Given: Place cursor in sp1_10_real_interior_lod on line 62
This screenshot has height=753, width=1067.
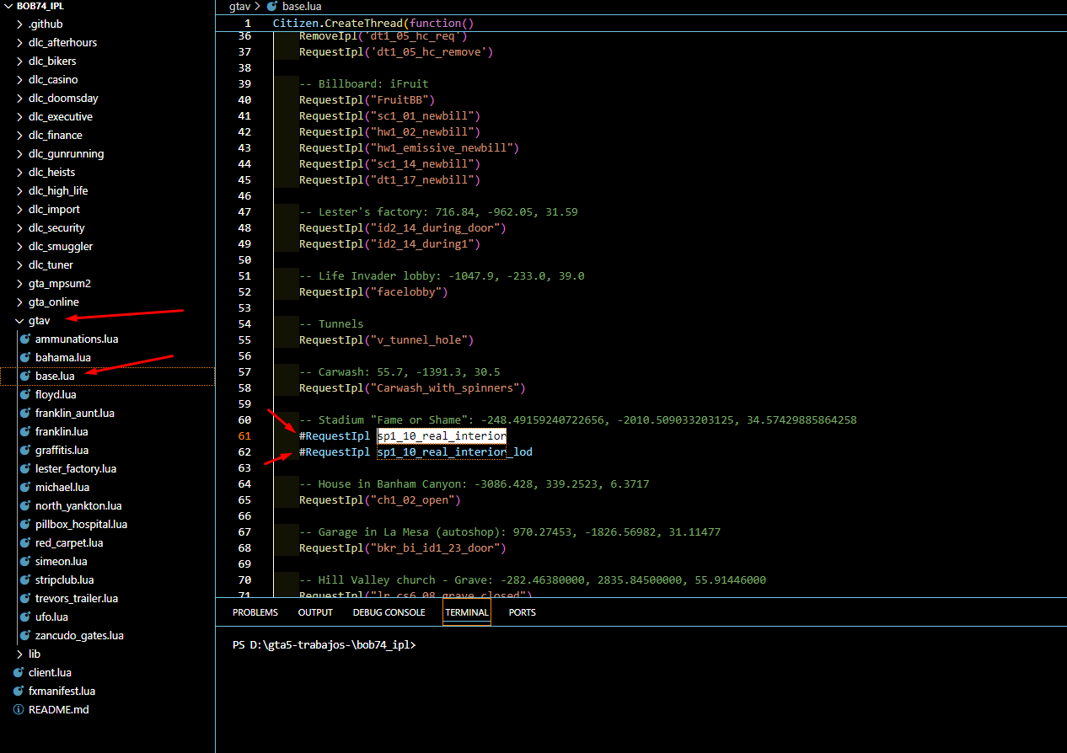Looking at the screenshot, I should [454, 452].
